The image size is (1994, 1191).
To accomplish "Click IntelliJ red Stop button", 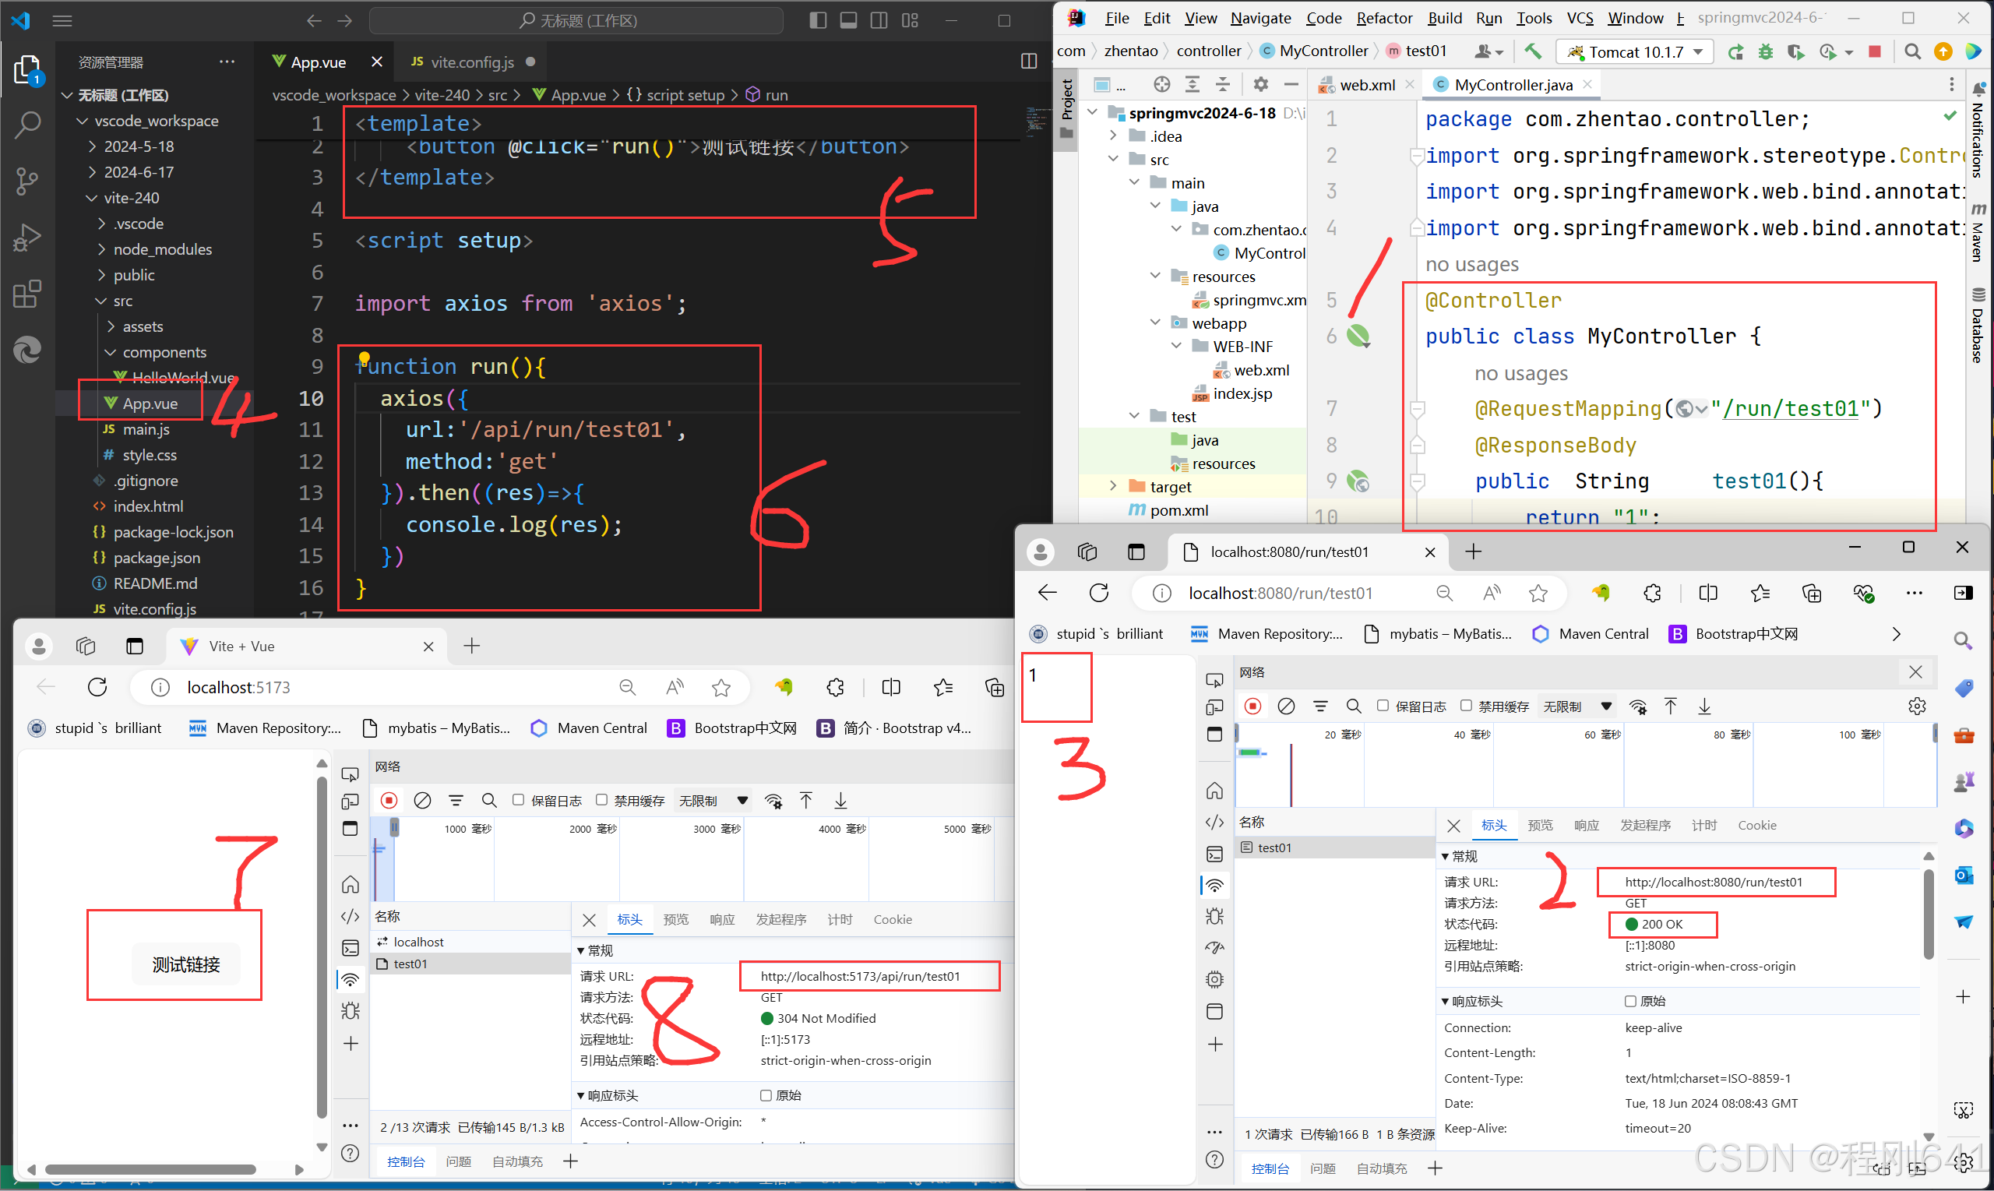I will (x=1875, y=52).
